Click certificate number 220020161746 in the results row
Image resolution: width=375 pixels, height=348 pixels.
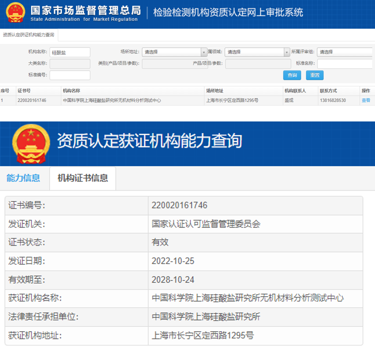point(32,101)
